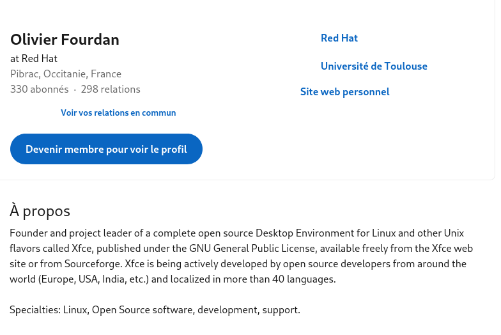Click '(Europe, USA, India, etc.)' text

point(93,279)
